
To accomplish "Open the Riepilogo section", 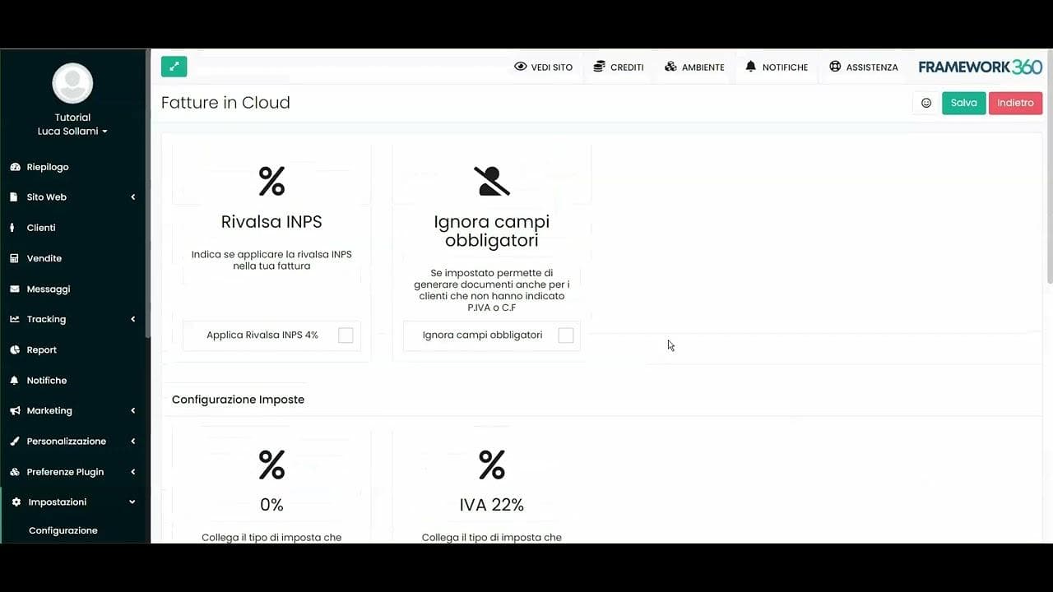I will (x=47, y=167).
